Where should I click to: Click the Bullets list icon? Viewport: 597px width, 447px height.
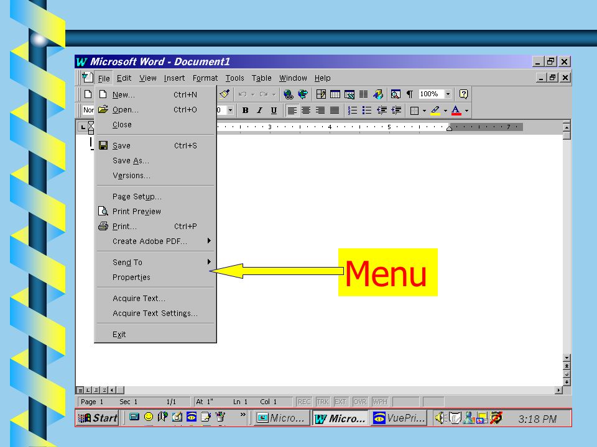click(x=367, y=111)
